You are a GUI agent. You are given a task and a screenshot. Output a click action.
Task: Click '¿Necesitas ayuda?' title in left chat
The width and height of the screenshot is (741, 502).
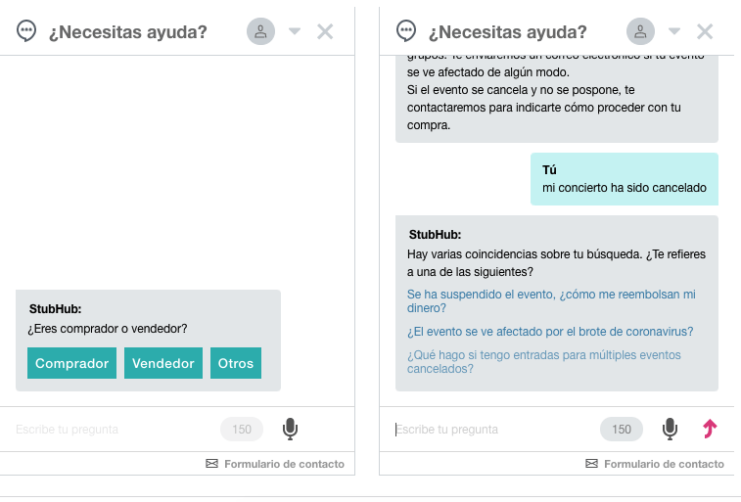coord(128,32)
